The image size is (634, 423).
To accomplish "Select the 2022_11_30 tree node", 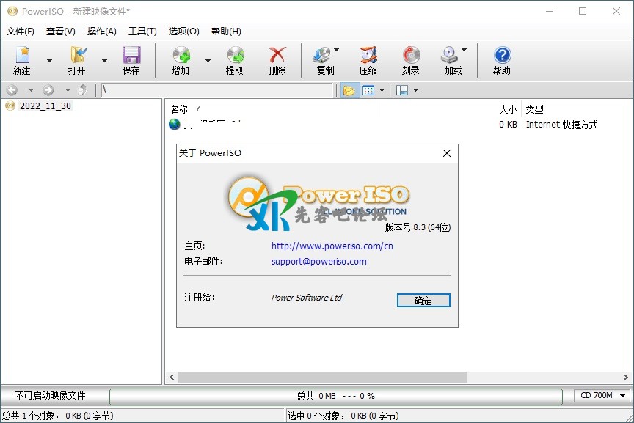I will click(x=45, y=106).
